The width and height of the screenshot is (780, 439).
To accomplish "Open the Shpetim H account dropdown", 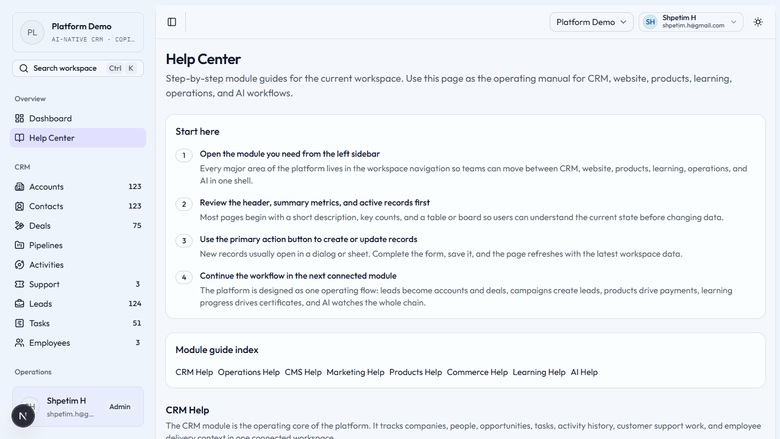I will tap(690, 22).
